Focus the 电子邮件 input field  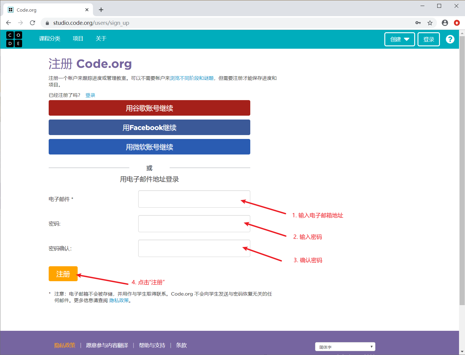(x=194, y=199)
